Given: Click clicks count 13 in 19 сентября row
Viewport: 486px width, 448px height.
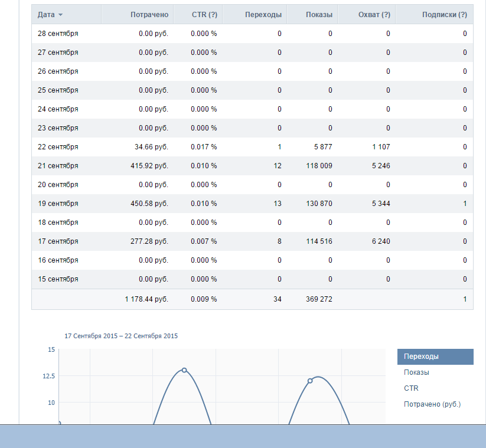Looking at the screenshot, I should click(278, 204).
